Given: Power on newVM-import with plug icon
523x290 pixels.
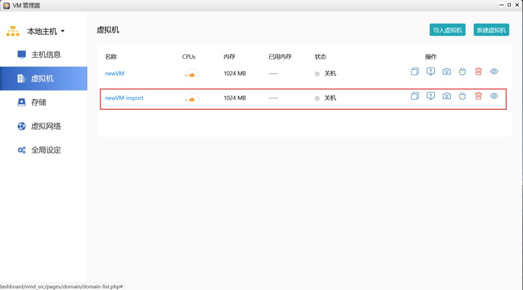Looking at the screenshot, I should click(462, 96).
